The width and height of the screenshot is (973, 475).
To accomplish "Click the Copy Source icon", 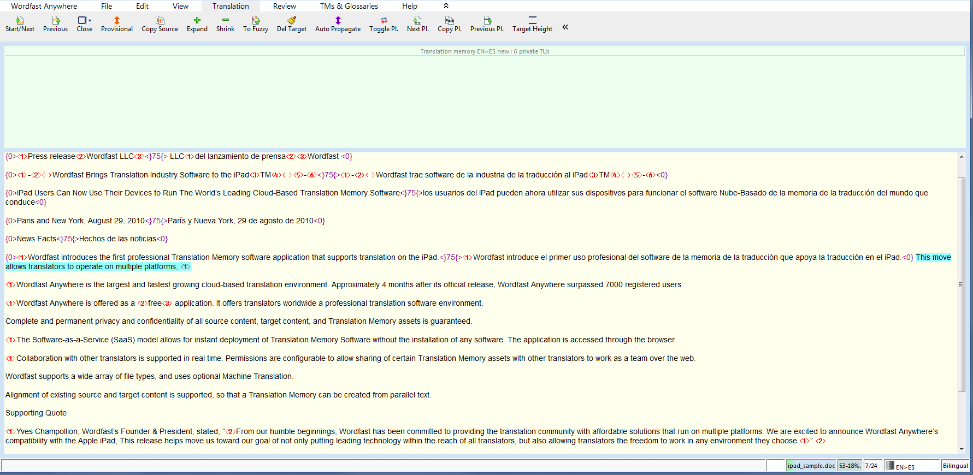I will click(x=160, y=21).
